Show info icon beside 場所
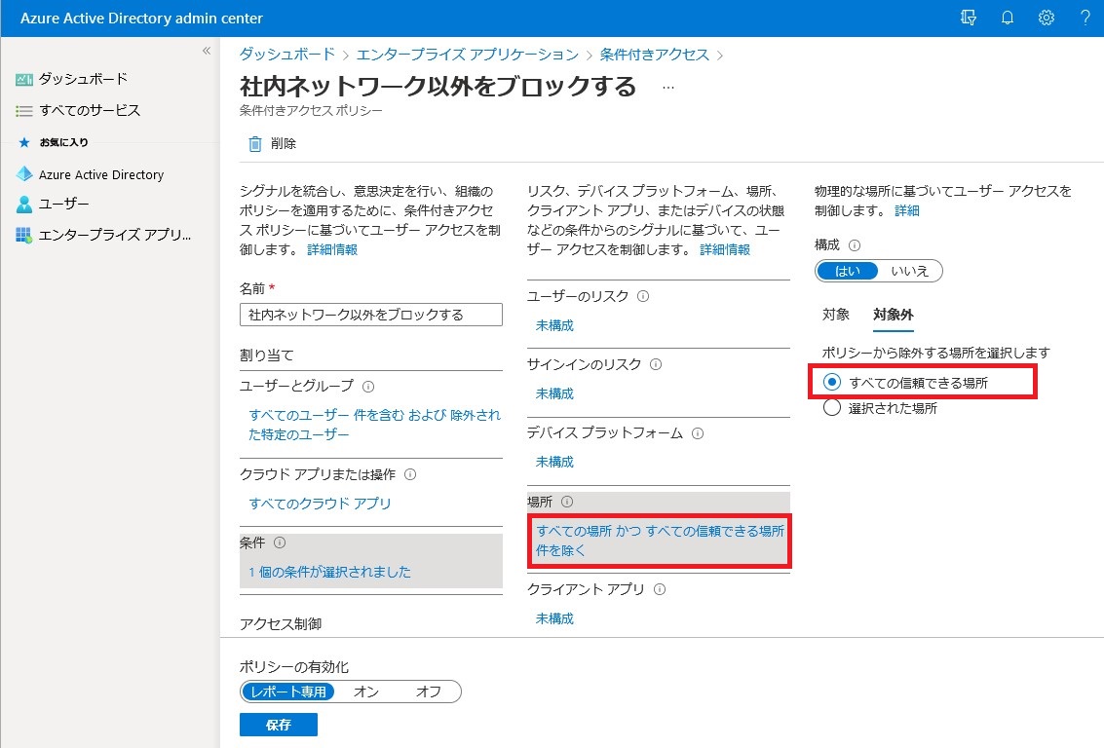The height and width of the screenshot is (748, 1104). (567, 502)
